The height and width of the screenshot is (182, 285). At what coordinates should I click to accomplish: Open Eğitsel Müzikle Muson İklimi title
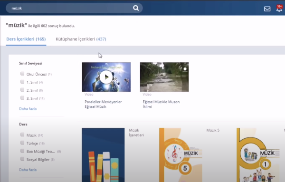(161, 104)
